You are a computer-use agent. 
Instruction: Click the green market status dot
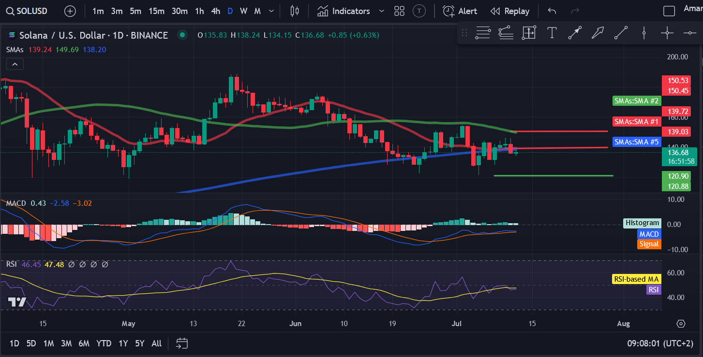(x=182, y=35)
